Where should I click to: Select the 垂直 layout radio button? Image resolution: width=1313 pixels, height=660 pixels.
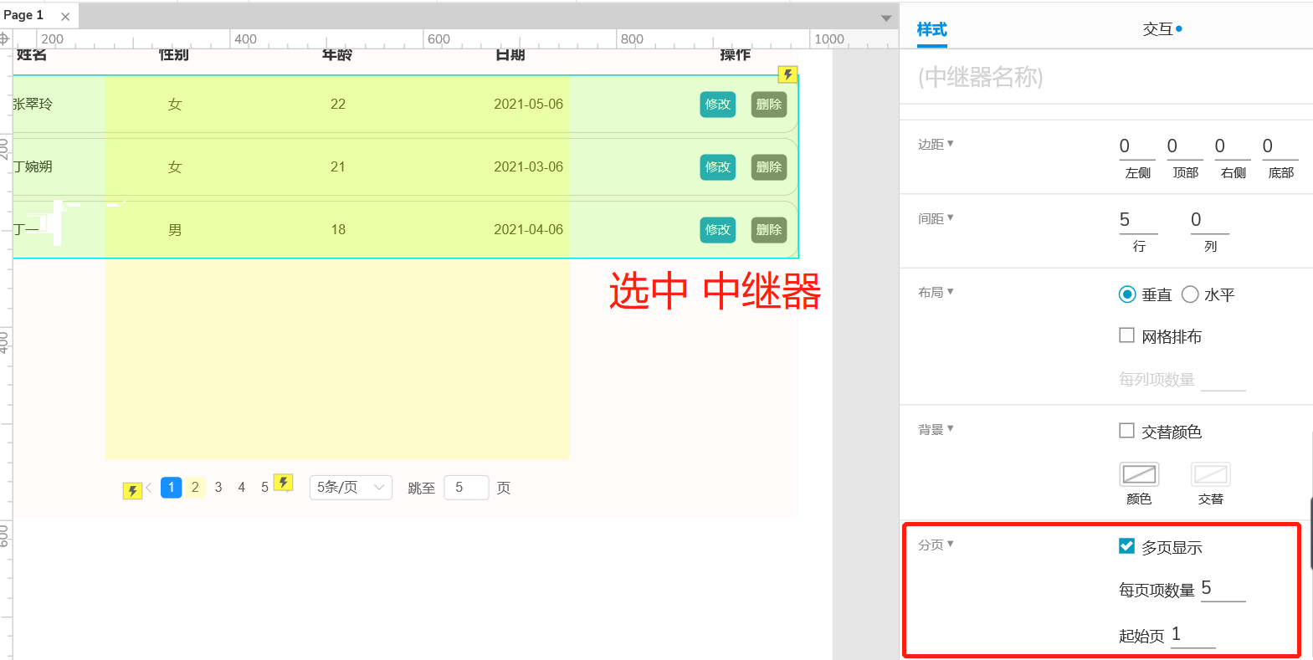(1127, 294)
